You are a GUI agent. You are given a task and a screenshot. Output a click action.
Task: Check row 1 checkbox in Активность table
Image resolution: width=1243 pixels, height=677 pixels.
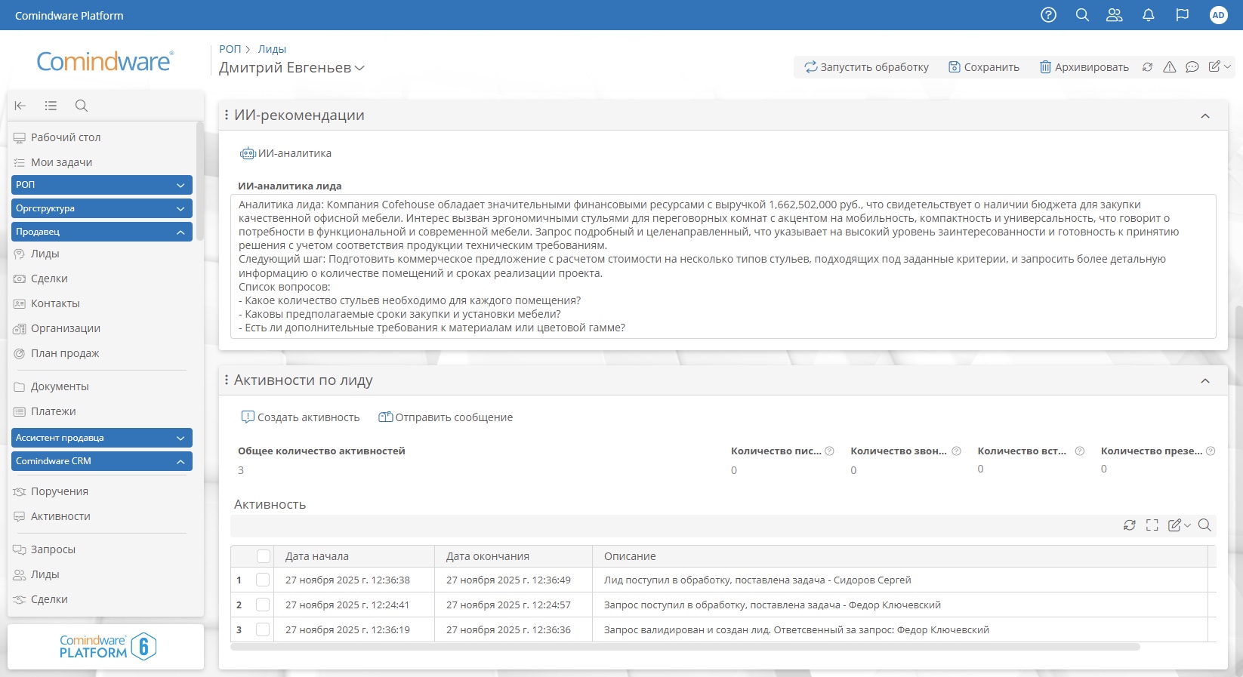point(263,580)
